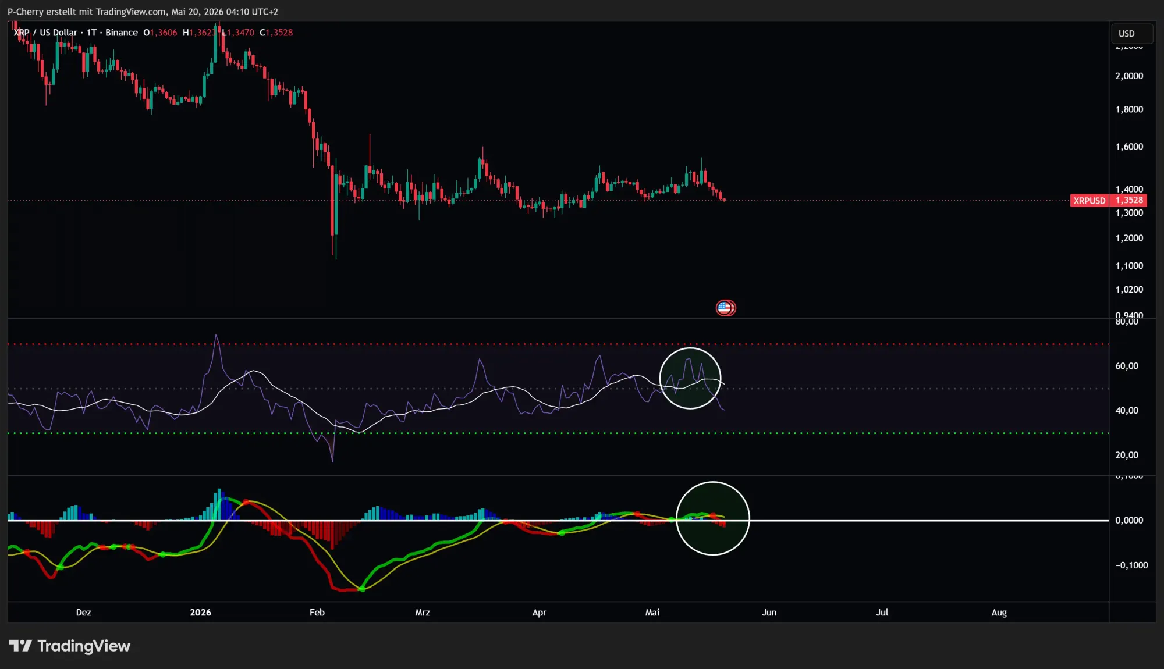Click the Dez label on time axis
The image size is (1164, 669).
point(84,613)
